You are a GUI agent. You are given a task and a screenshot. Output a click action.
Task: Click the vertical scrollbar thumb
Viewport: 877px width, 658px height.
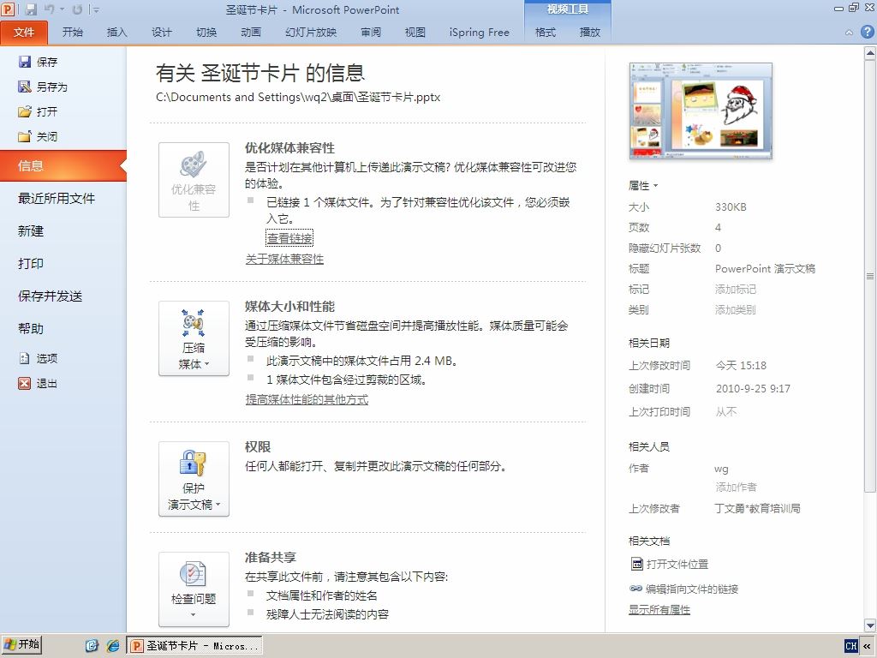(x=870, y=276)
